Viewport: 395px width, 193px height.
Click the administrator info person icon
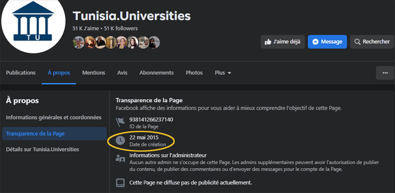pyautogui.click(x=120, y=159)
